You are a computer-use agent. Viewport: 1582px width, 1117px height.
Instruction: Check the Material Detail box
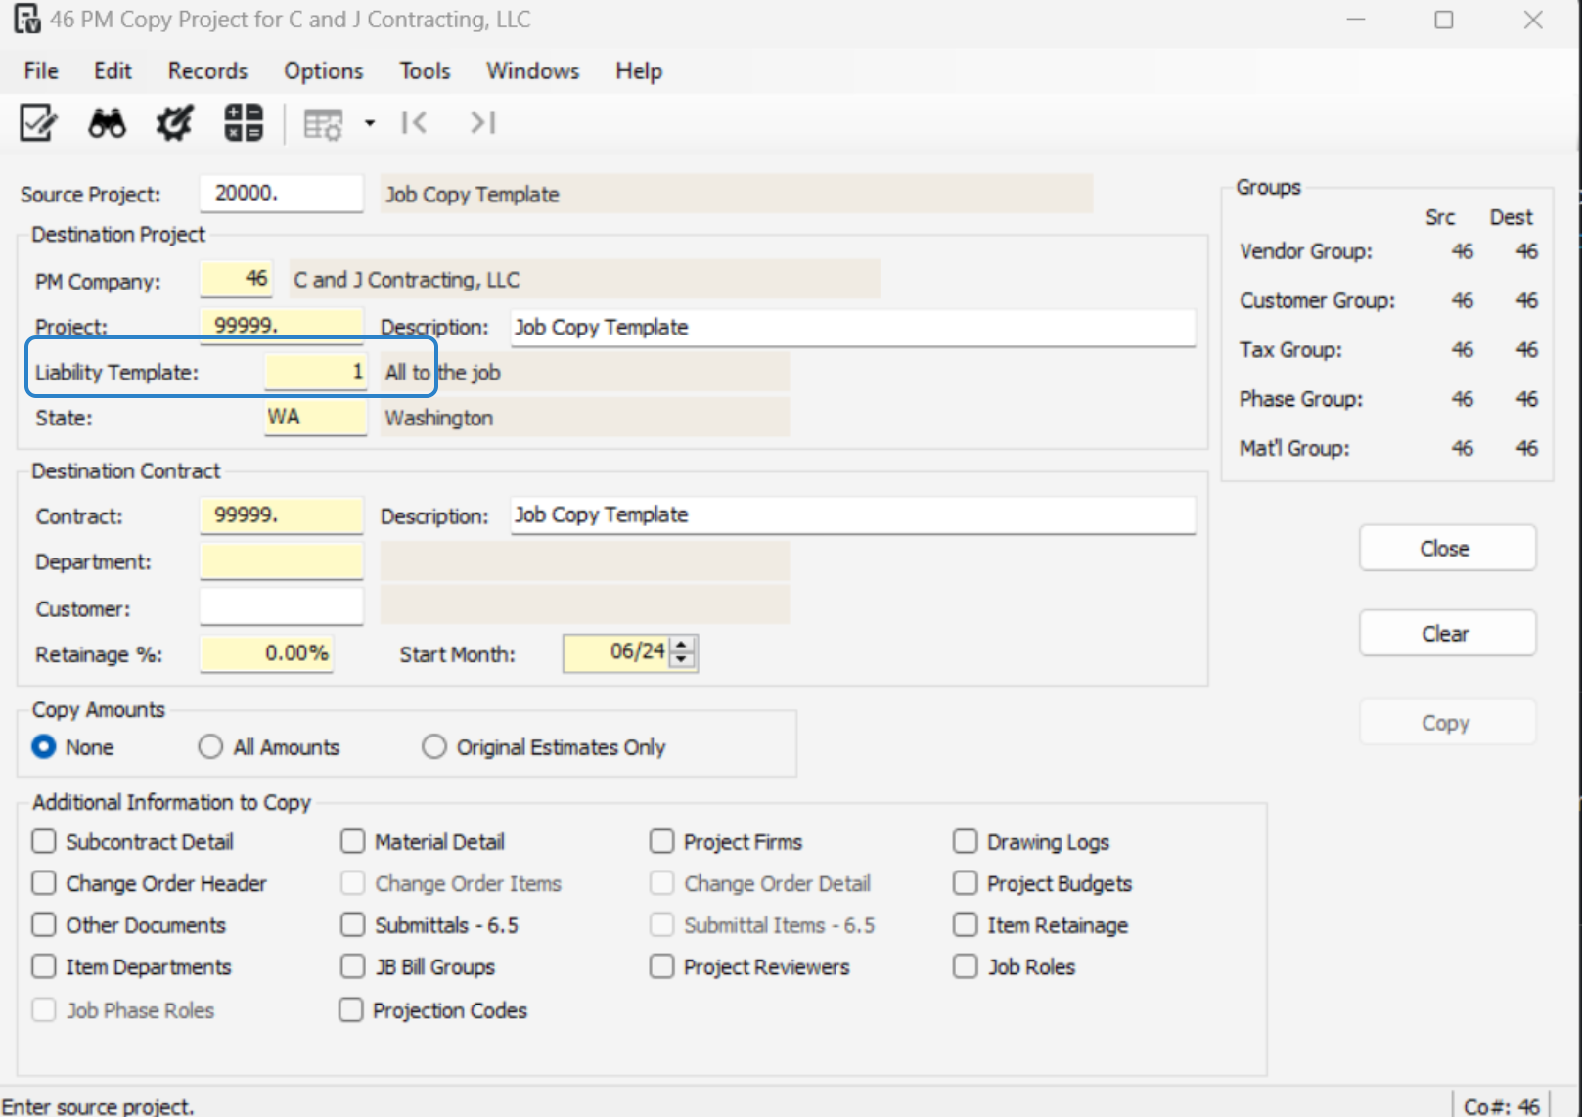(x=353, y=842)
